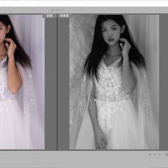The width and height of the screenshot is (168, 168).
Task: Click the clasped hands in the effect preview
Action: [101, 142]
